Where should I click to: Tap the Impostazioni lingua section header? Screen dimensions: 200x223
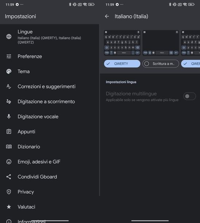click(x=121, y=82)
